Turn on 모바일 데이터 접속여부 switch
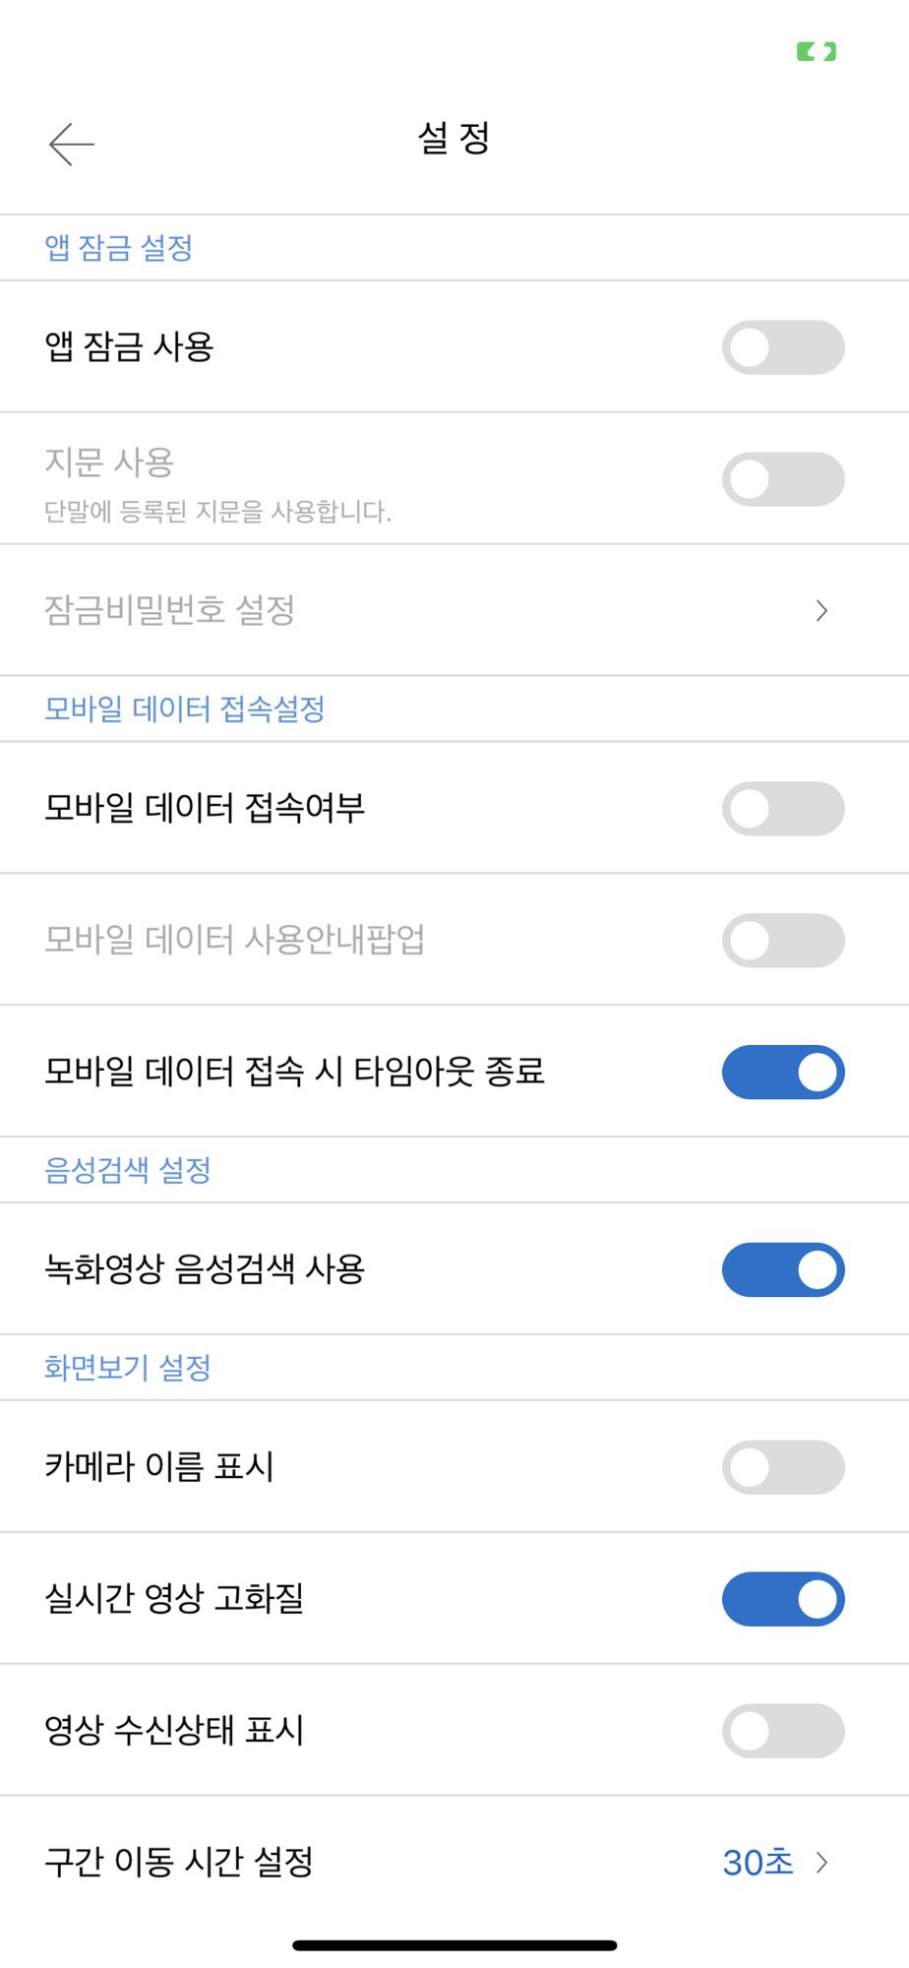This screenshot has width=909, height=1968. pos(783,809)
